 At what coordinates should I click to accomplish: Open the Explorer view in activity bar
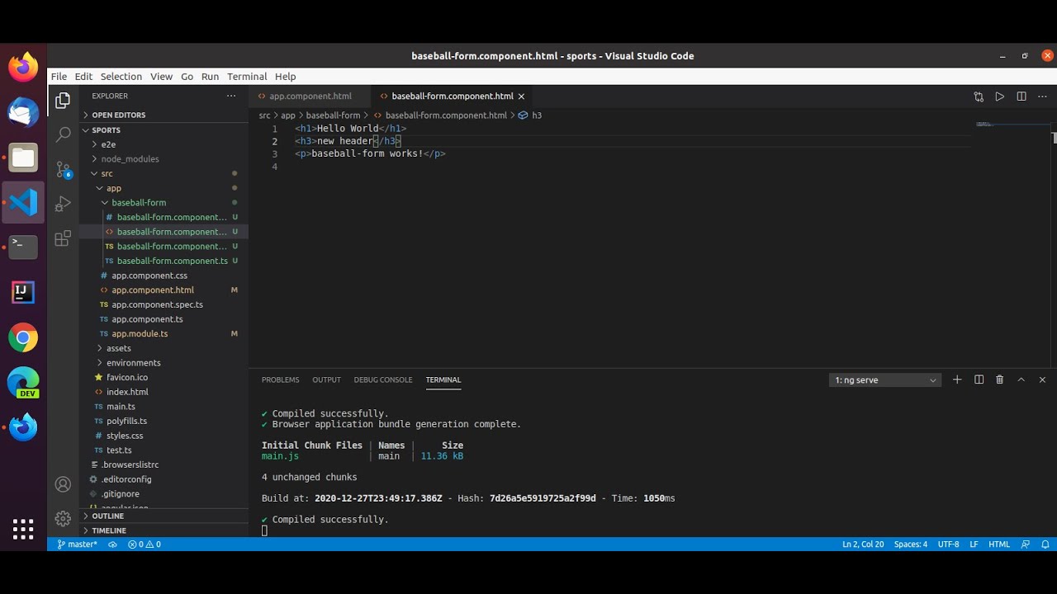(x=63, y=101)
